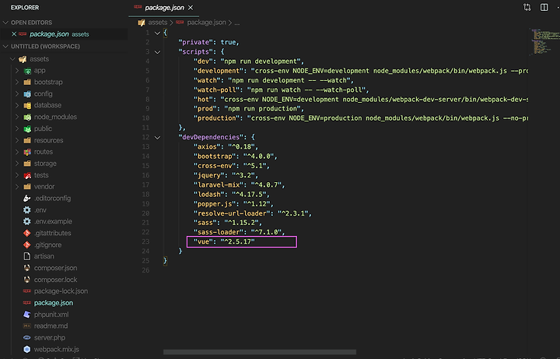
Task: Click the database folder icon
Action: coord(27,105)
